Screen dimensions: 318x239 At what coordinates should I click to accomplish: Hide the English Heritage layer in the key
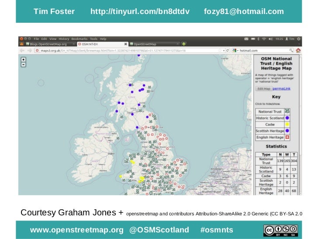coord(273,137)
